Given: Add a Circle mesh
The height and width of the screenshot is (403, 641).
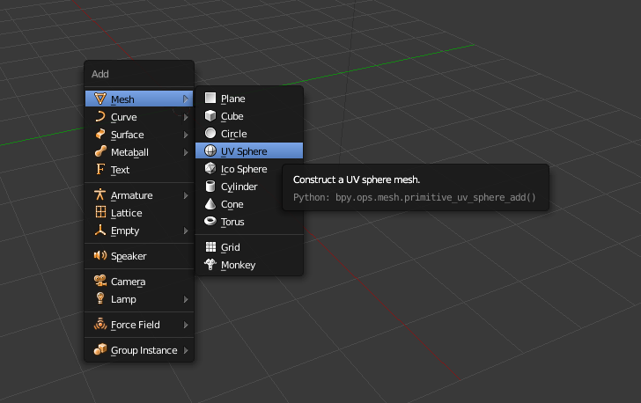Looking at the screenshot, I should pos(249,134).
